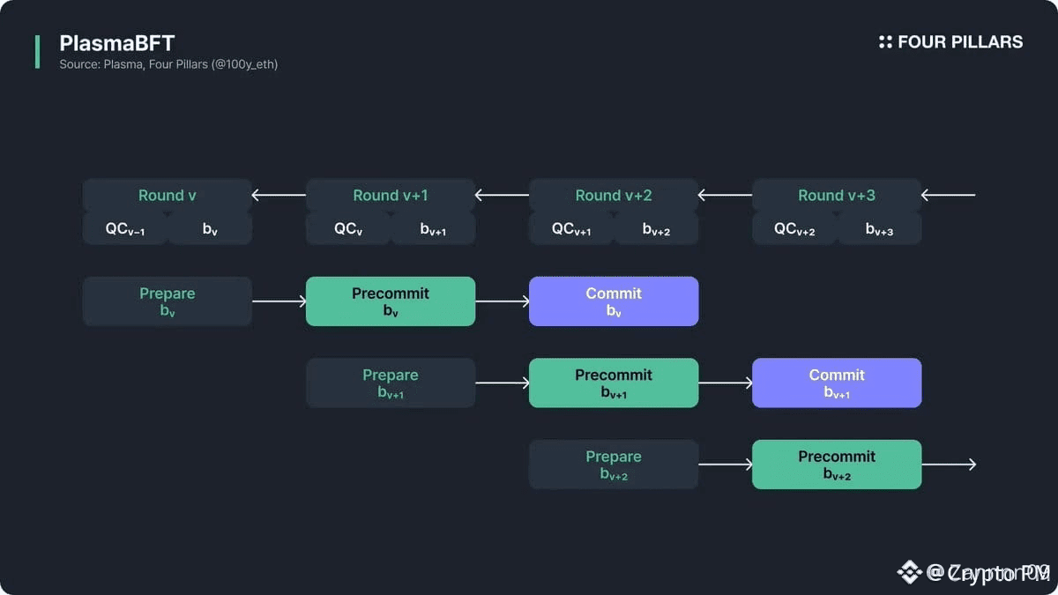
Task: Click the Four Pillars four-dot logo icon
Action: coord(885,41)
